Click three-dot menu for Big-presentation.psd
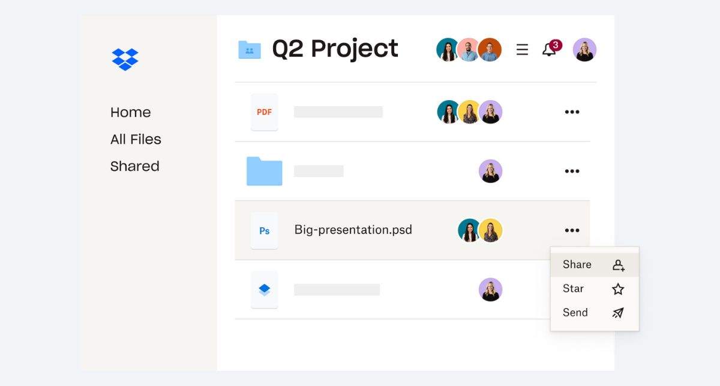 pyautogui.click(x=572, y=231)
